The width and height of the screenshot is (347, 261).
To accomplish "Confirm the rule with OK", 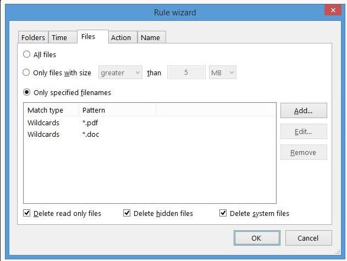I will pyautogui.click(x=257, y=238).
